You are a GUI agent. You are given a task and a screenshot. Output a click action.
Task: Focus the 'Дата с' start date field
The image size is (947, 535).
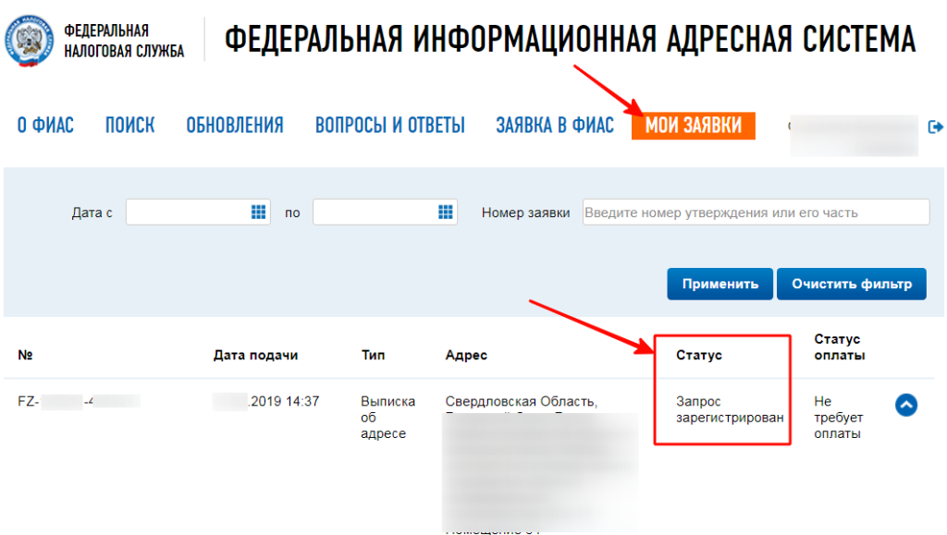[198, 213]
